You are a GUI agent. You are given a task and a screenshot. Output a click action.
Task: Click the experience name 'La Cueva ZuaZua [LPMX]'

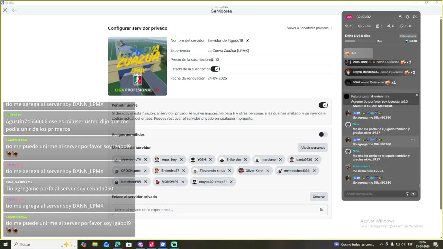coord(228,50)
